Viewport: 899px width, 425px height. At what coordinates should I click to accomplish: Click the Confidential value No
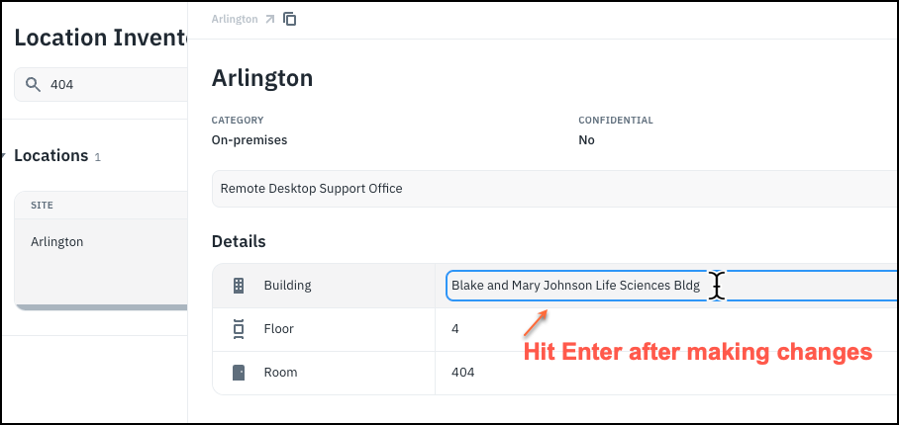(x=586, y=140)
